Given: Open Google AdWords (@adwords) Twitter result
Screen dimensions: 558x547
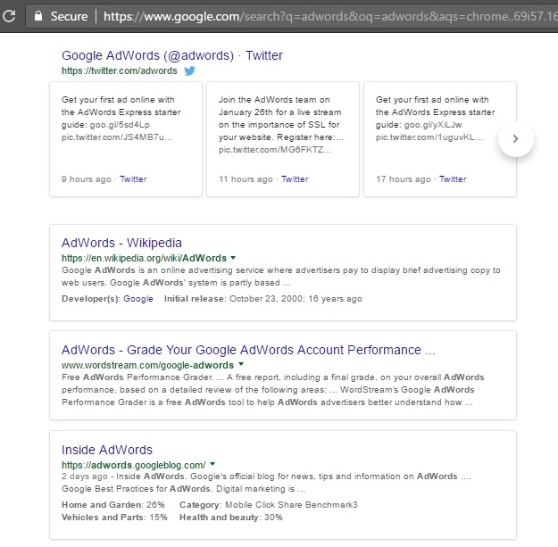Looking at the screenshot, I should click(x=172, y=55).
